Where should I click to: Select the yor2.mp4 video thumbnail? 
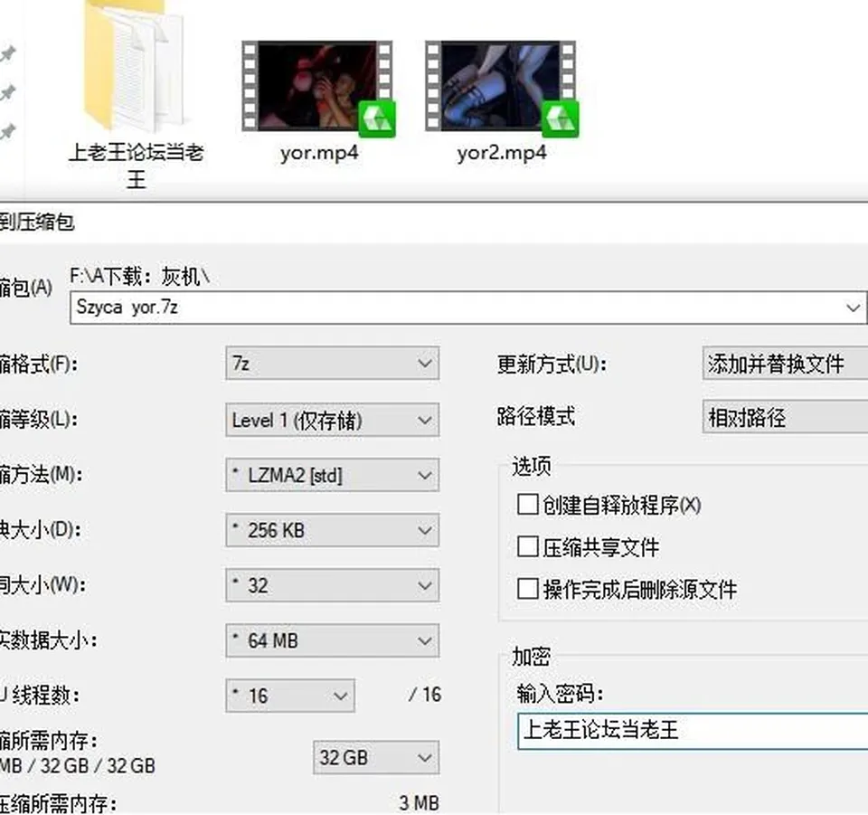coord(502,88)
